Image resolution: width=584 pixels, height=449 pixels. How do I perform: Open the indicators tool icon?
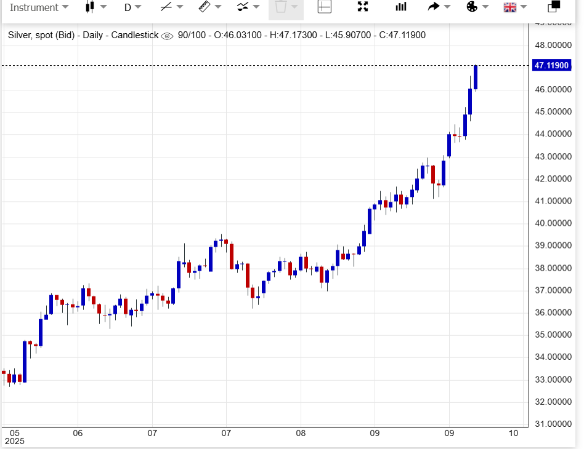point(243,7)
